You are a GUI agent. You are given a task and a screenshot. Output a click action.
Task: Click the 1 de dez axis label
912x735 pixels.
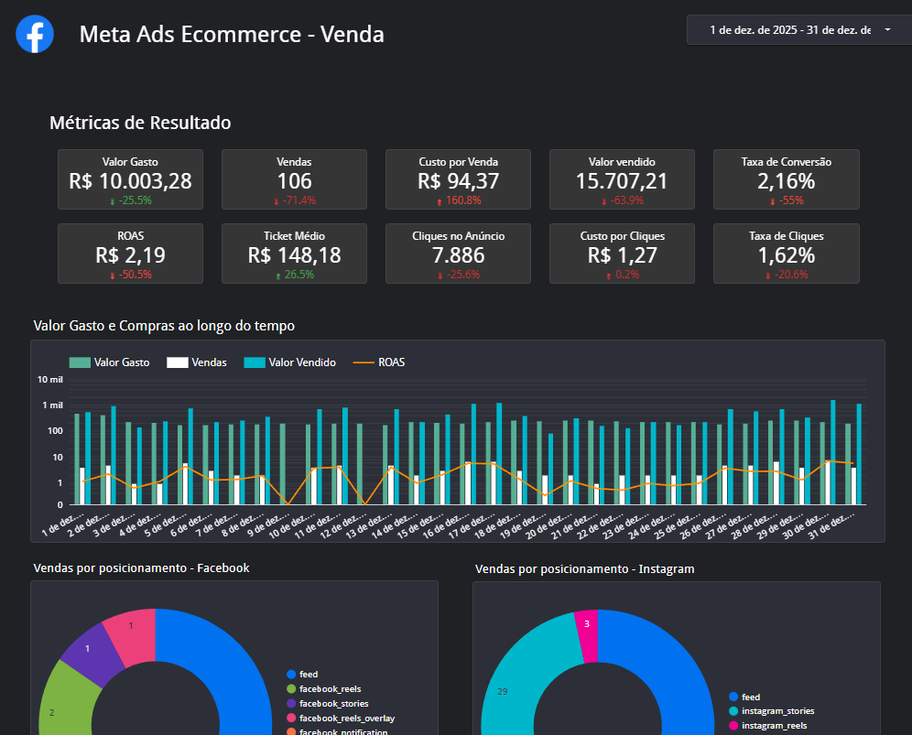(x=63, y=524)
